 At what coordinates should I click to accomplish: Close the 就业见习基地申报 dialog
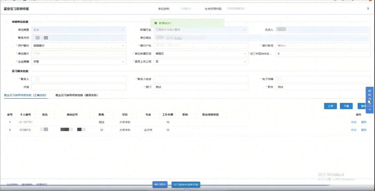click(368, 9)
